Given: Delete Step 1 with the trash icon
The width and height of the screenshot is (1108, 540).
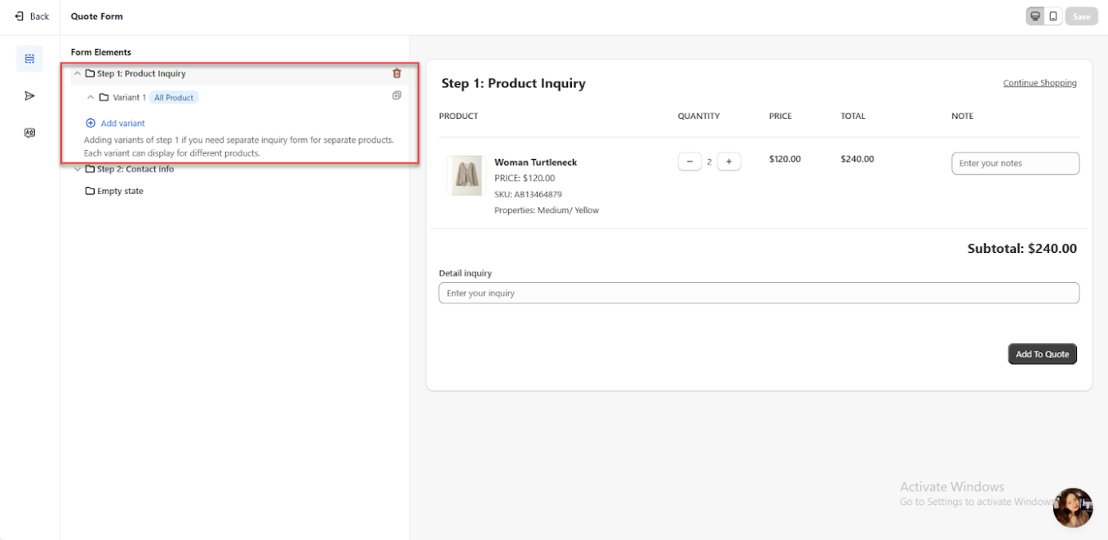Looking at the screenshot, I should [397, 73].
